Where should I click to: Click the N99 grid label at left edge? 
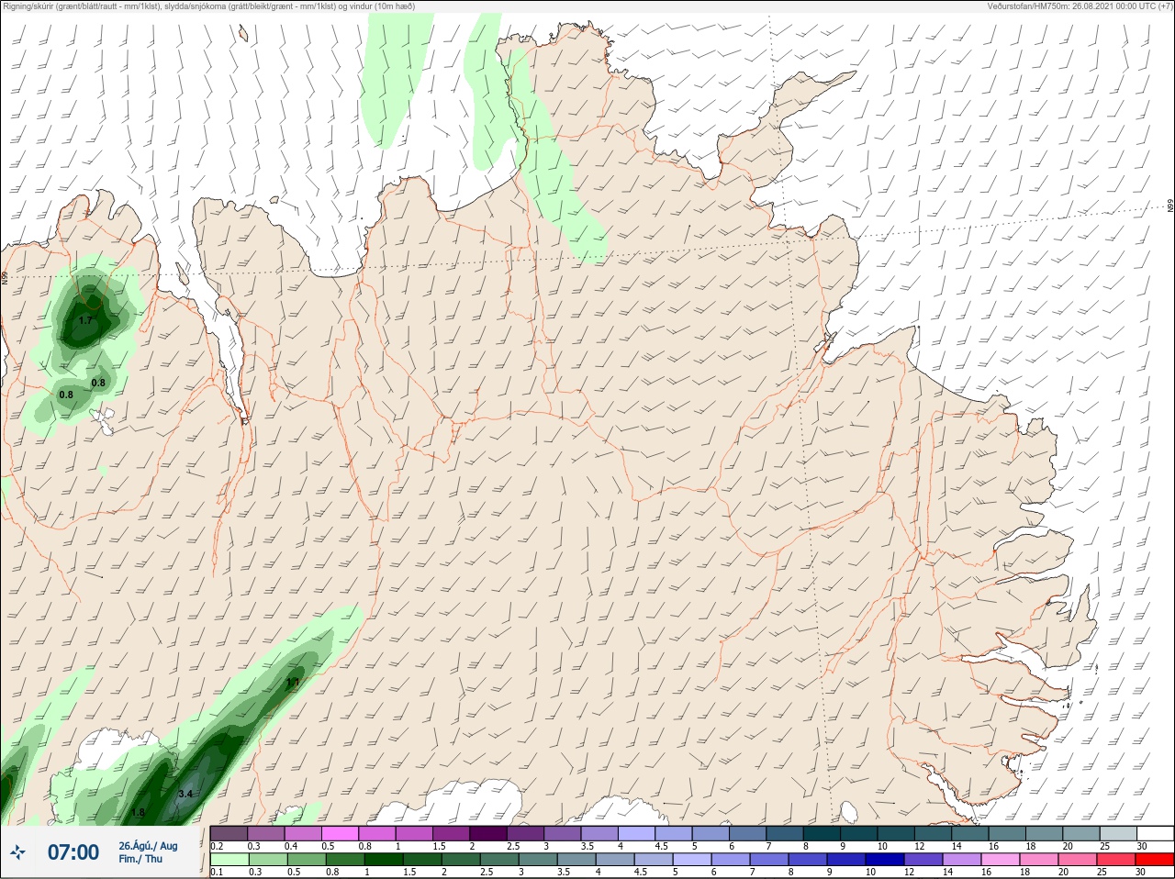[5, 277]
